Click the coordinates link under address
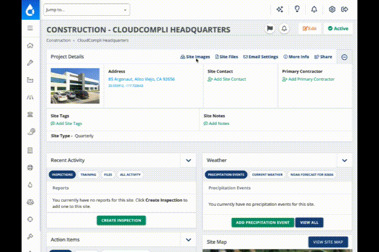 pyautogui.click(x=126, y=86)
